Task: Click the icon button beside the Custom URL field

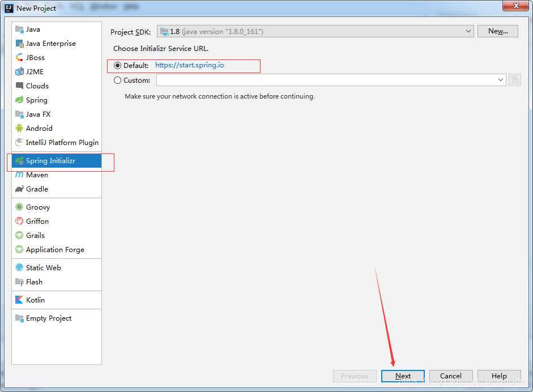Action: point(515,80)
